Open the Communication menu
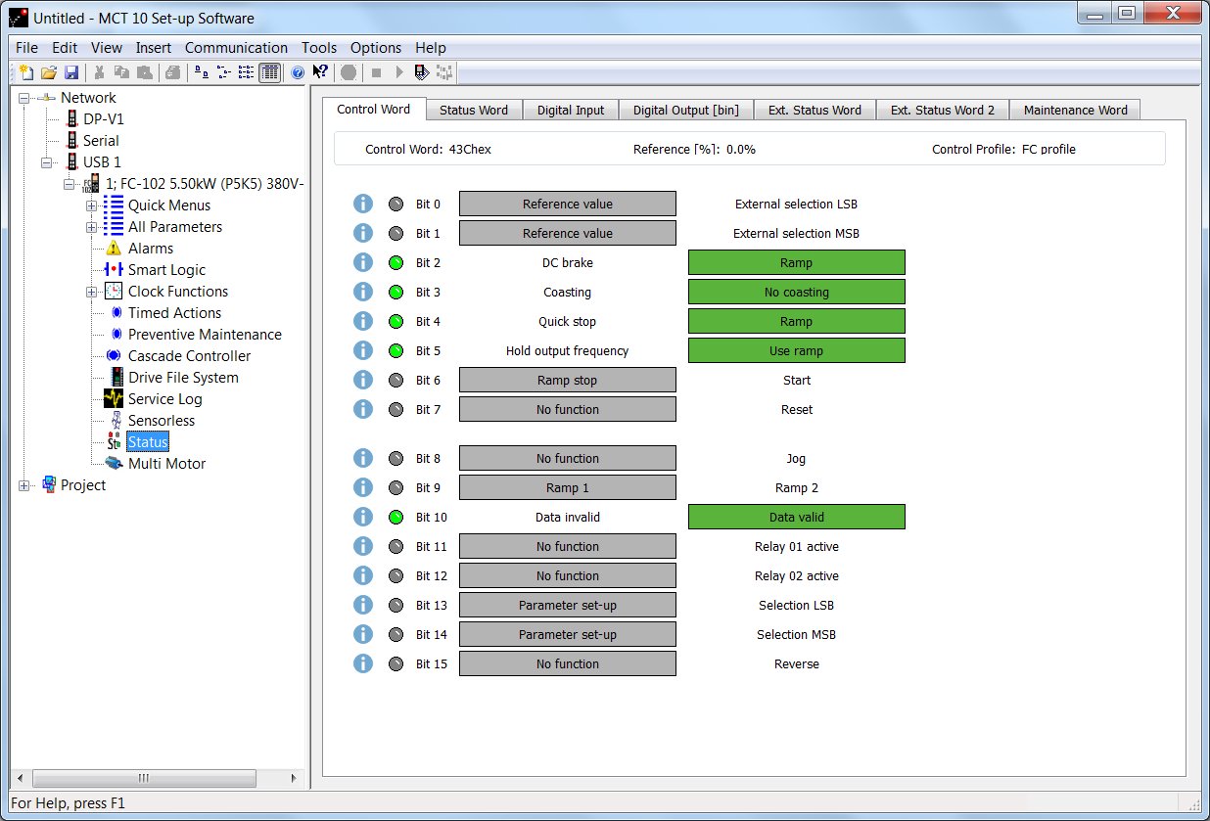1210x821 pixels. (x=236, y=47)
